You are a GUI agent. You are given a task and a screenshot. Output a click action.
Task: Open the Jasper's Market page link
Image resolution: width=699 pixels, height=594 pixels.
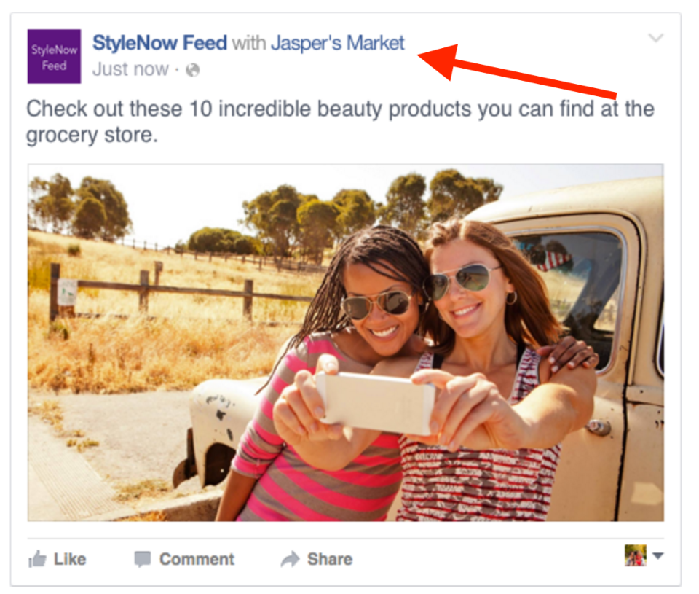pos(337,43)
